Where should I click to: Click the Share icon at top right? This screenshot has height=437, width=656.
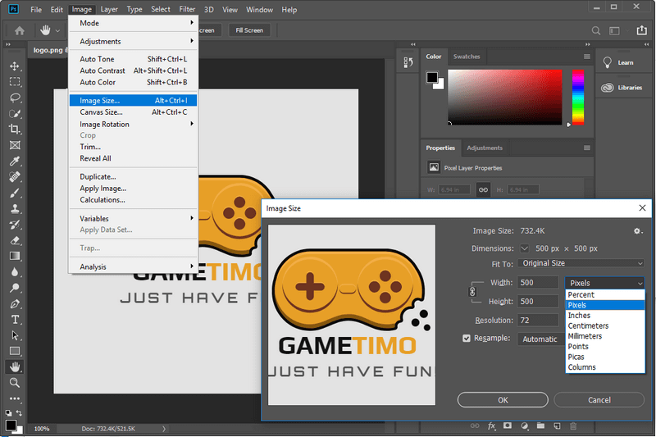coord(641,30)
